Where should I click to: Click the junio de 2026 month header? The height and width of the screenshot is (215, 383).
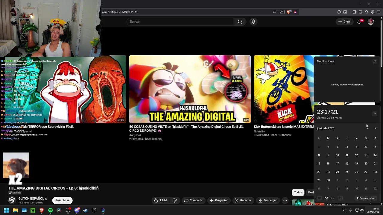tap(326, 128)
